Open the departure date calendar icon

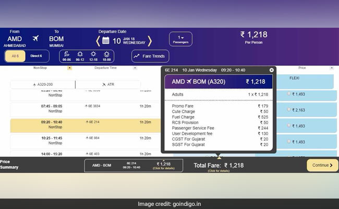click(x=105, y=40)
